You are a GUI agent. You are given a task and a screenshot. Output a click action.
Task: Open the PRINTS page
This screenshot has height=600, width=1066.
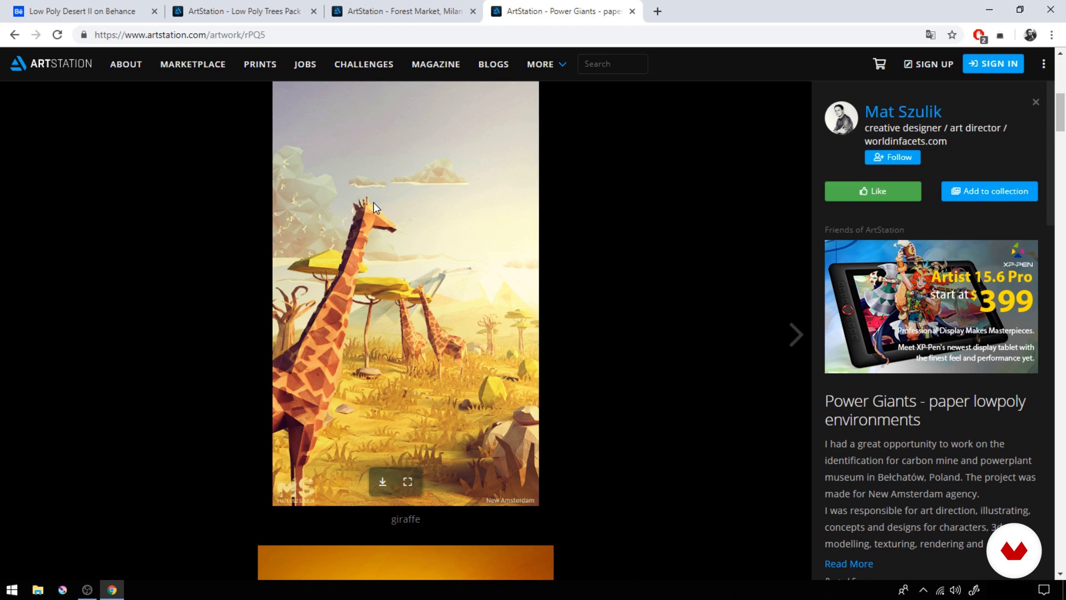260,64
